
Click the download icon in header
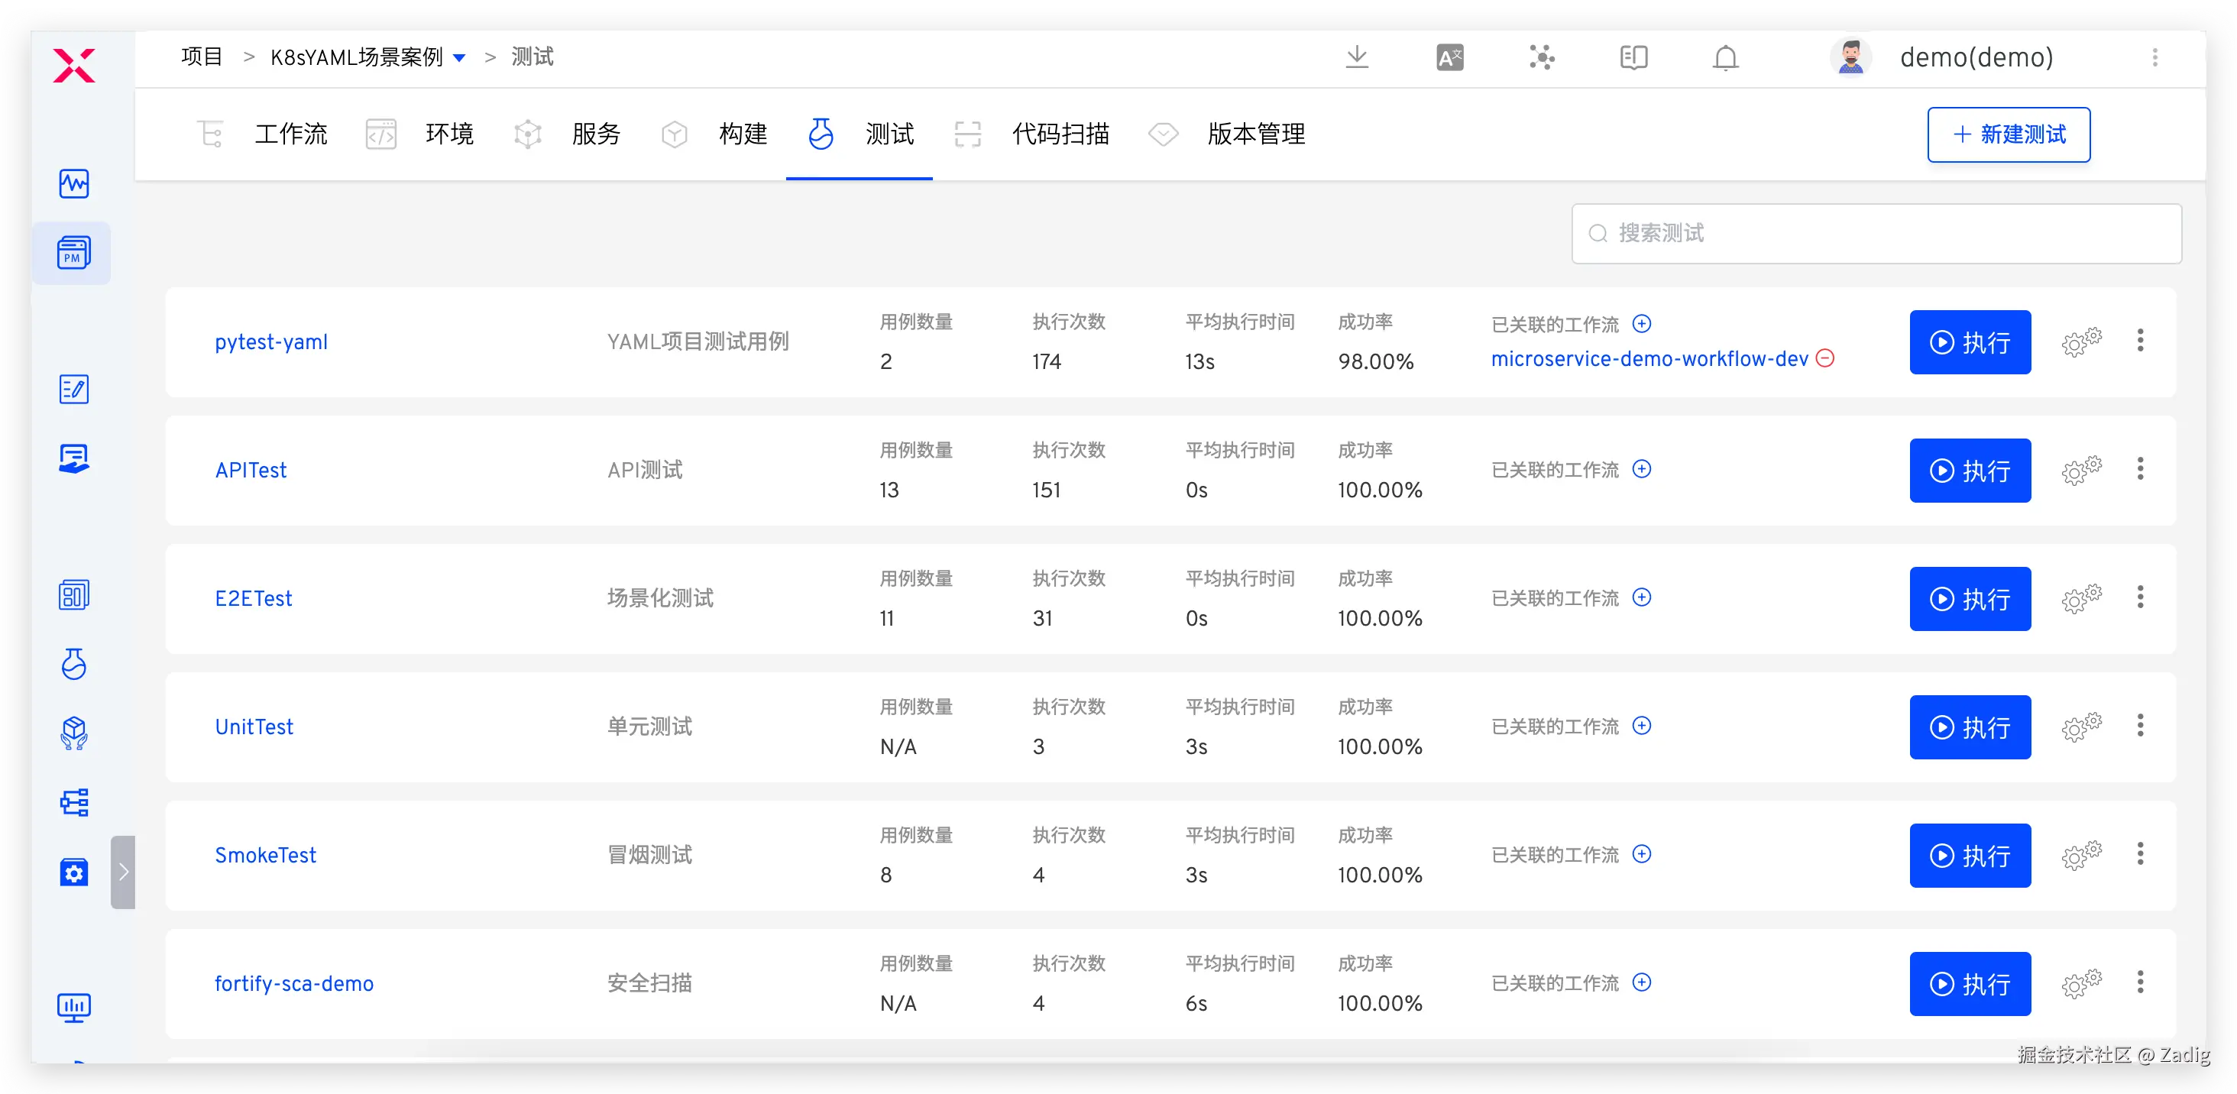pos(1356,57)
